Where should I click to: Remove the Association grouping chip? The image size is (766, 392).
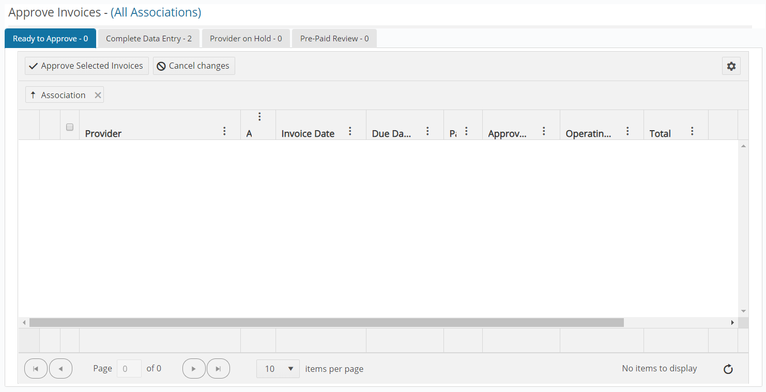click(x=98, y=95)
